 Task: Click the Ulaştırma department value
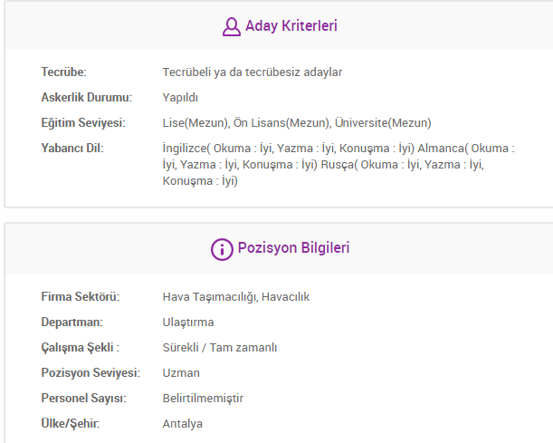[x=188, y=323]
